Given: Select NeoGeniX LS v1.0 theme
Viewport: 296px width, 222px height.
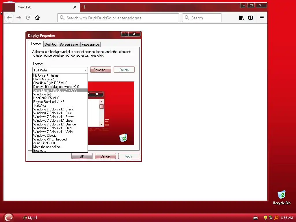Looking at the screenshot, I should (60, 98).
